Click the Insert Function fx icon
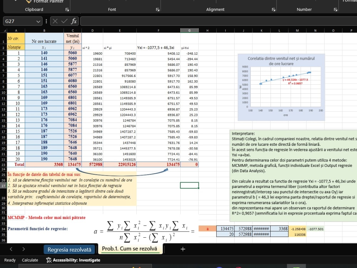 tap(74, 21)
